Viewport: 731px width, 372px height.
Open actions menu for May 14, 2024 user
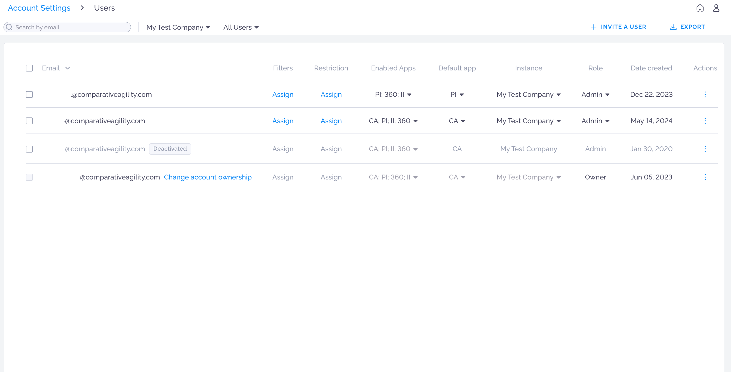tap(705, 121)
